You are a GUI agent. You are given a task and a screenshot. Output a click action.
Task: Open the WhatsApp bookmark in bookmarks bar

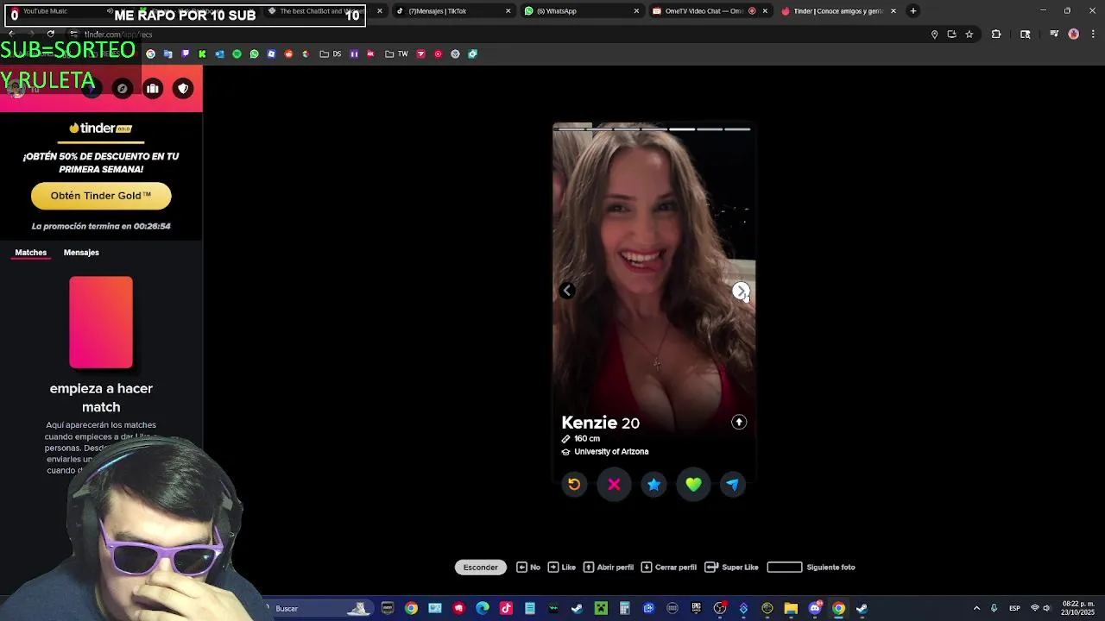[255, 54]
